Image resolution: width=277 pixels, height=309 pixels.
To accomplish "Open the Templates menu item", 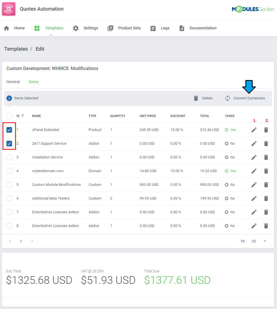I will (x=54, y=28).
